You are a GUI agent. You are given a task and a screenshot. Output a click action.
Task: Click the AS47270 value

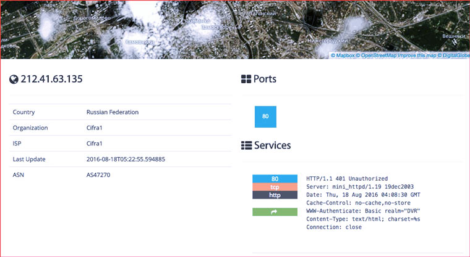click(98, 175)
